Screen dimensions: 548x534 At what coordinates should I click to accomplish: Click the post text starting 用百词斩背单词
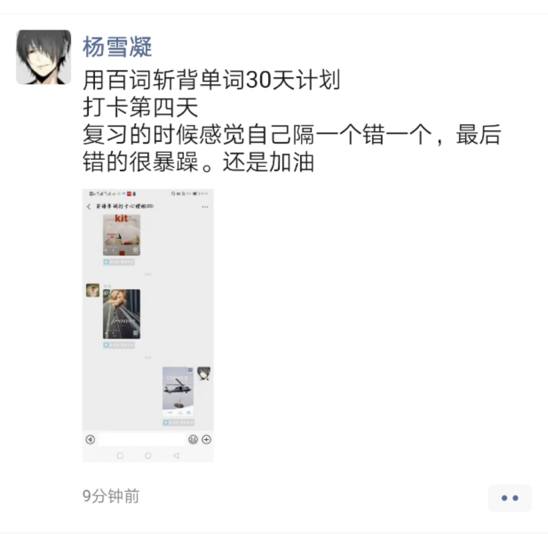pyautogui.click(x=292, y=120)
